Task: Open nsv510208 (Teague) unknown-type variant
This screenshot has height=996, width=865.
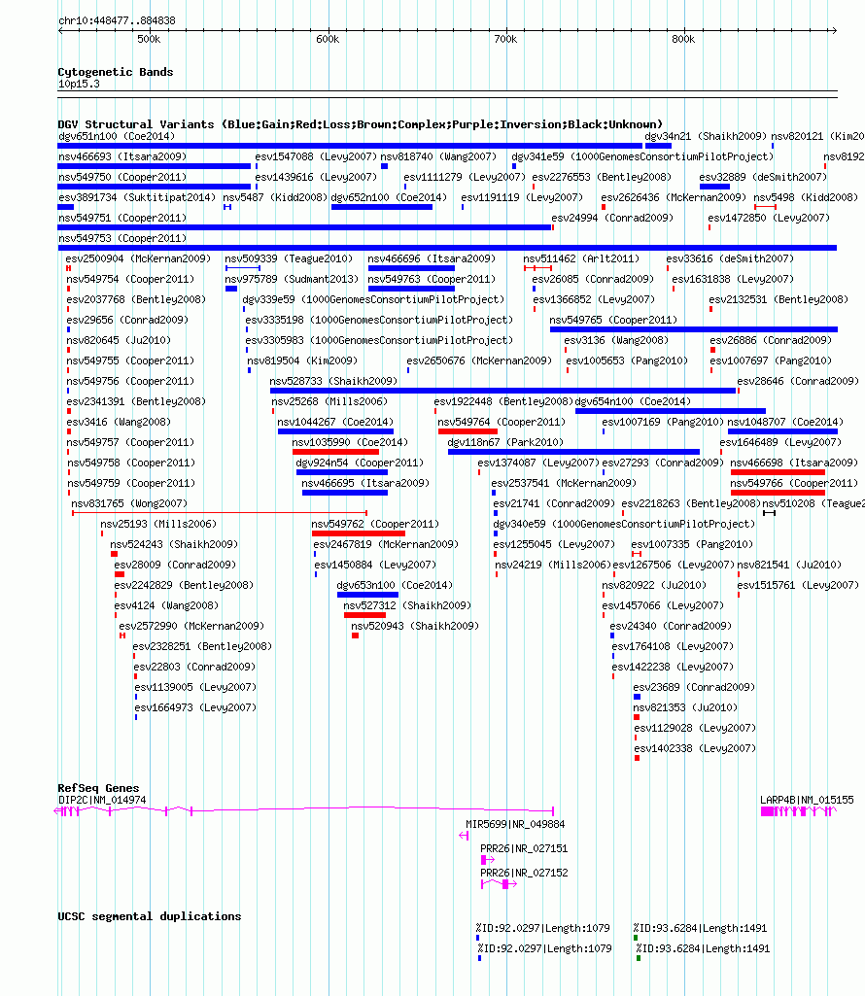Action: point(769,513)
